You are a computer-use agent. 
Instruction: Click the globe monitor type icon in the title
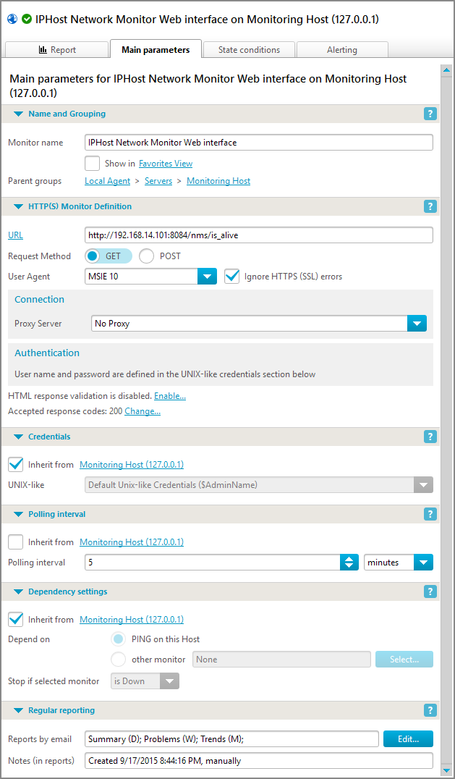[x=12, y=20]
